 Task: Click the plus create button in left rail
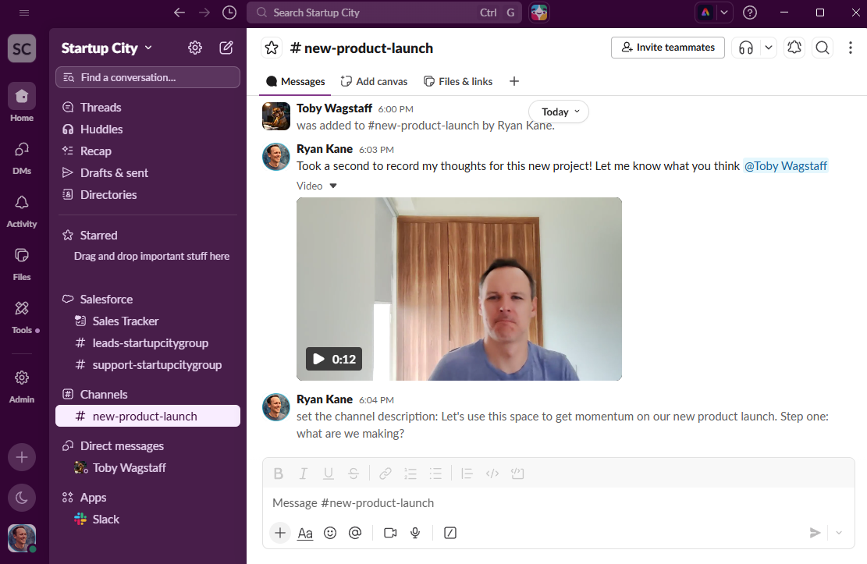tap(22, 457)
